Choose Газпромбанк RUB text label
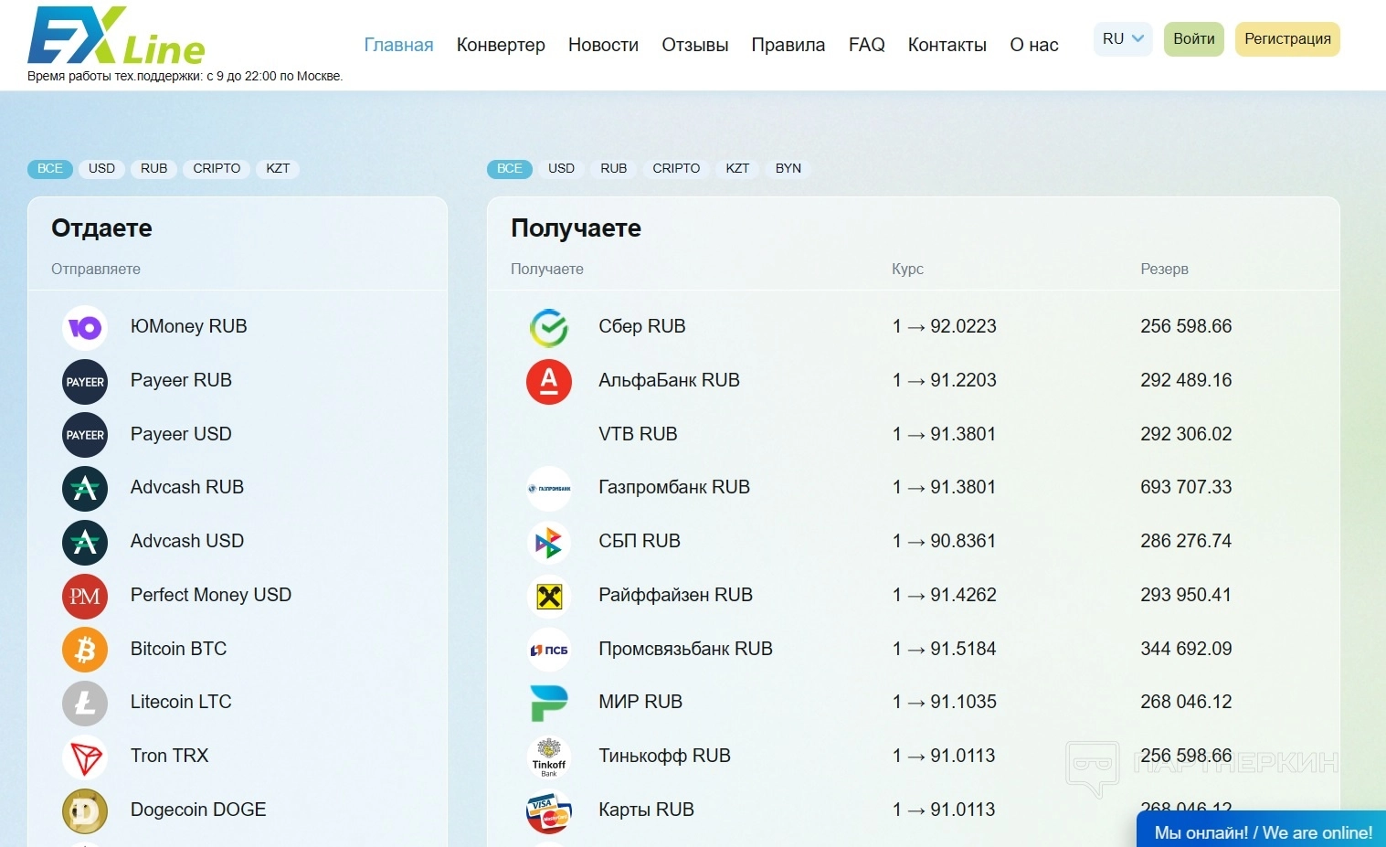The image size is (1386, 847). (x=674, y=487)
